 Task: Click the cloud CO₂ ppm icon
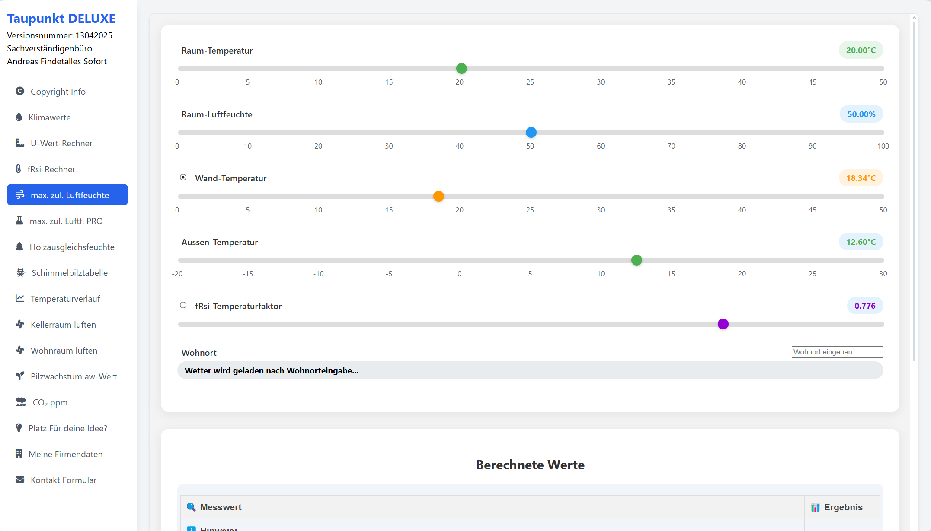21,402
